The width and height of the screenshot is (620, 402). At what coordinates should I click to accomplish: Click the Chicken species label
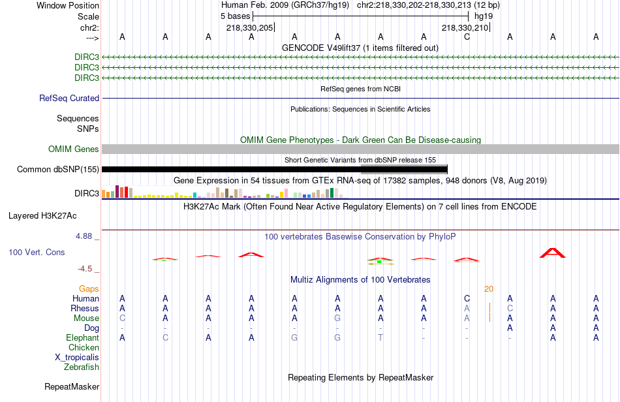coord(84,347)
